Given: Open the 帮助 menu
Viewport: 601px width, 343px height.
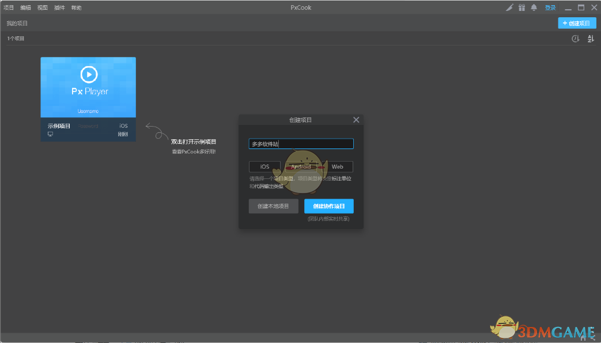Looking at the screenshot, I should click(x=76, y=7).
